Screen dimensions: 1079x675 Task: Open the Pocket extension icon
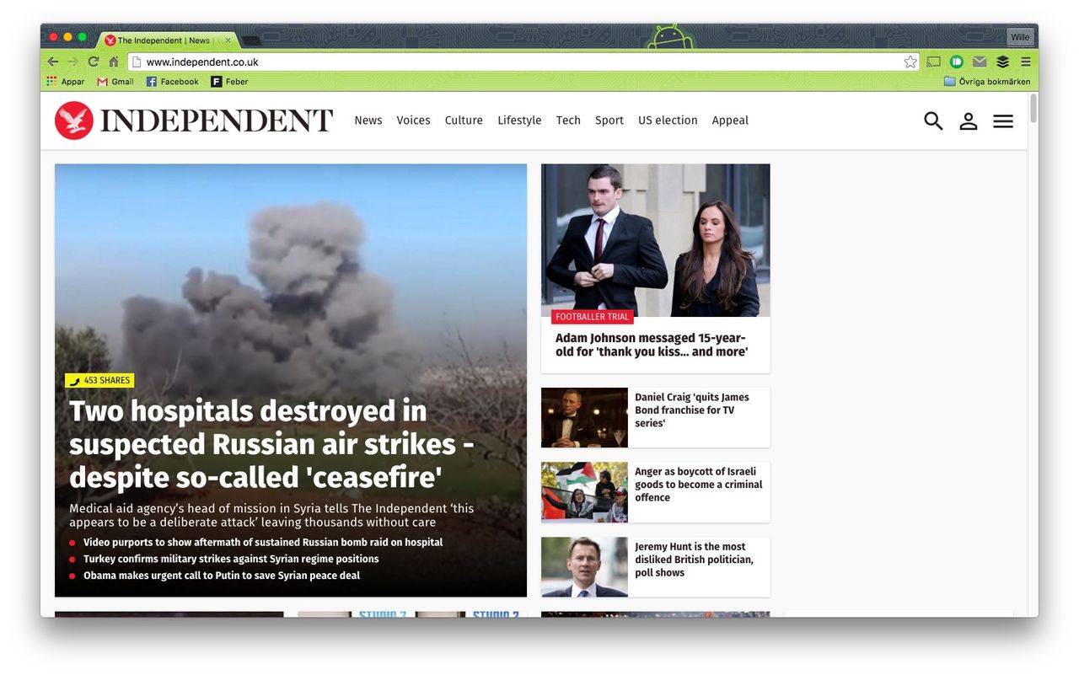[956, 62]
